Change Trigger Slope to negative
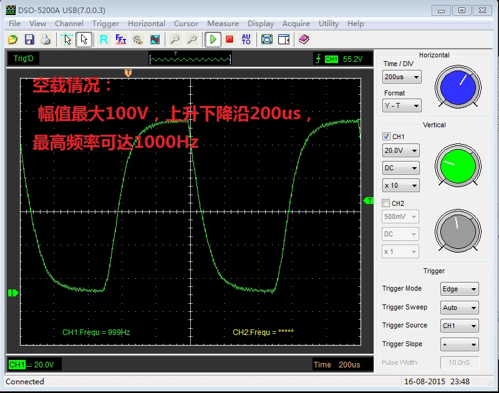499x393 pixels. [x=459, y=344]
